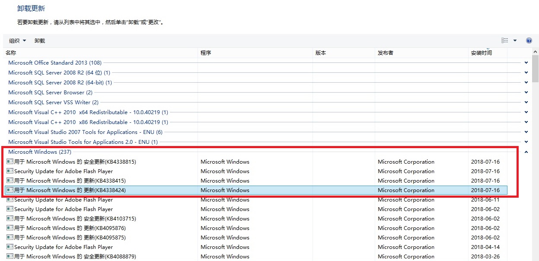539x261 pixels.
Task: Select the Visual C++ 2010 x64 Redistributable header
Action: pos(88,112)
